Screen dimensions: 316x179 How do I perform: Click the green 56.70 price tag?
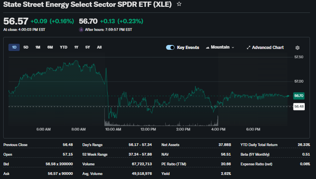click(299, 96)
